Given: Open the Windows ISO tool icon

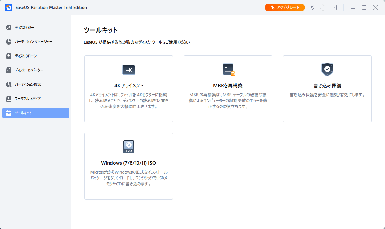Looking at the screenshot, I should click(128, 147).
